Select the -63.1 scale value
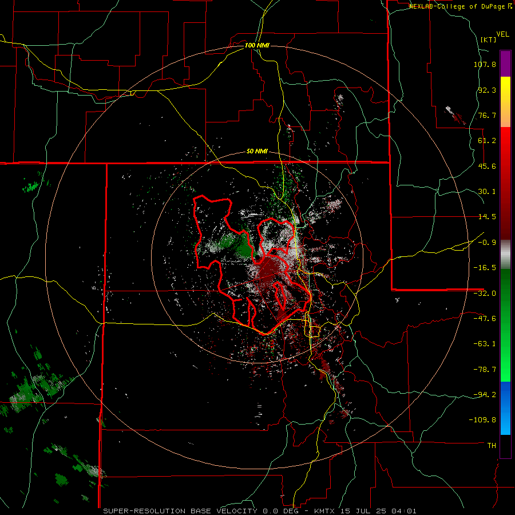 (485, 344)
